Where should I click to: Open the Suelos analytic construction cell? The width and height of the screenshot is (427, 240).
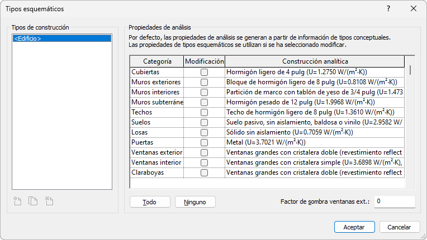click(315, 122)
